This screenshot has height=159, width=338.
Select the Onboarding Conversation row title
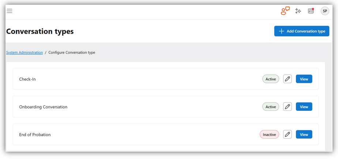tap(43, 107)
